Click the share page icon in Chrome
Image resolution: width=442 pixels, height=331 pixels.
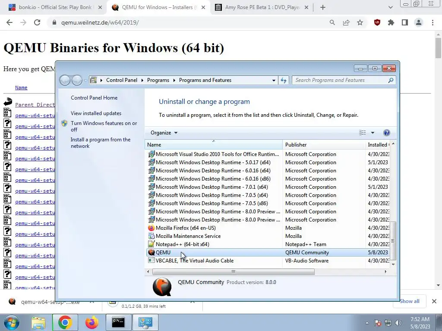[346, 22]
